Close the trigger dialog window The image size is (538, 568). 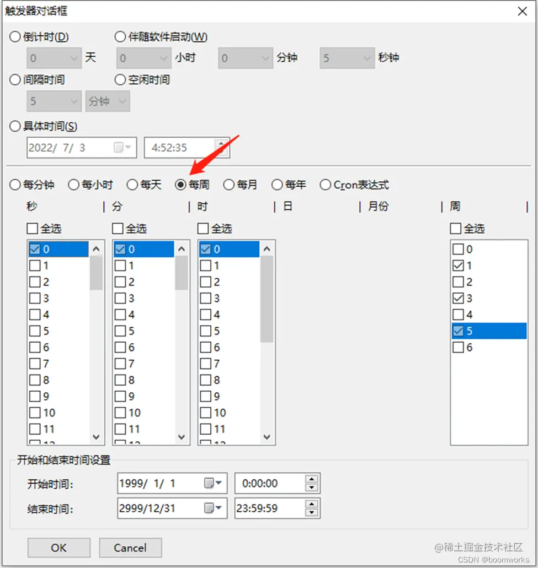(x=522, y=11)
